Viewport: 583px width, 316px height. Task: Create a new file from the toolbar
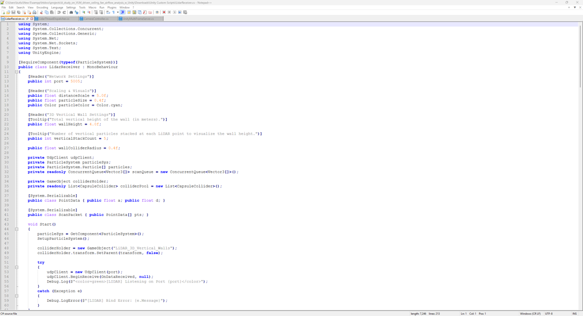point(3,13)
